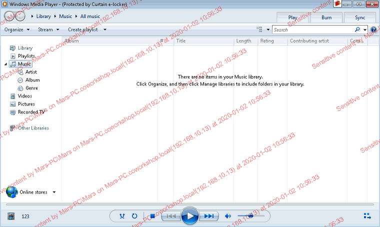
Task: Switch to the Burn tab
Action: click(x=326, y=17)
